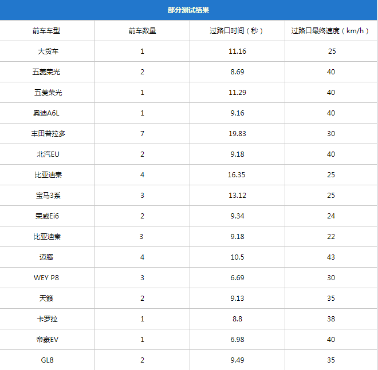Click 比亚迪秦 in the row with speed 22
The image size is (378, 370).
pyautogui.click(x=47, y=237)
